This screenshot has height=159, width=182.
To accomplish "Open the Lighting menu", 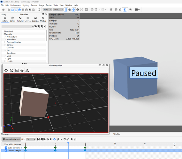I will coord(26,5).
